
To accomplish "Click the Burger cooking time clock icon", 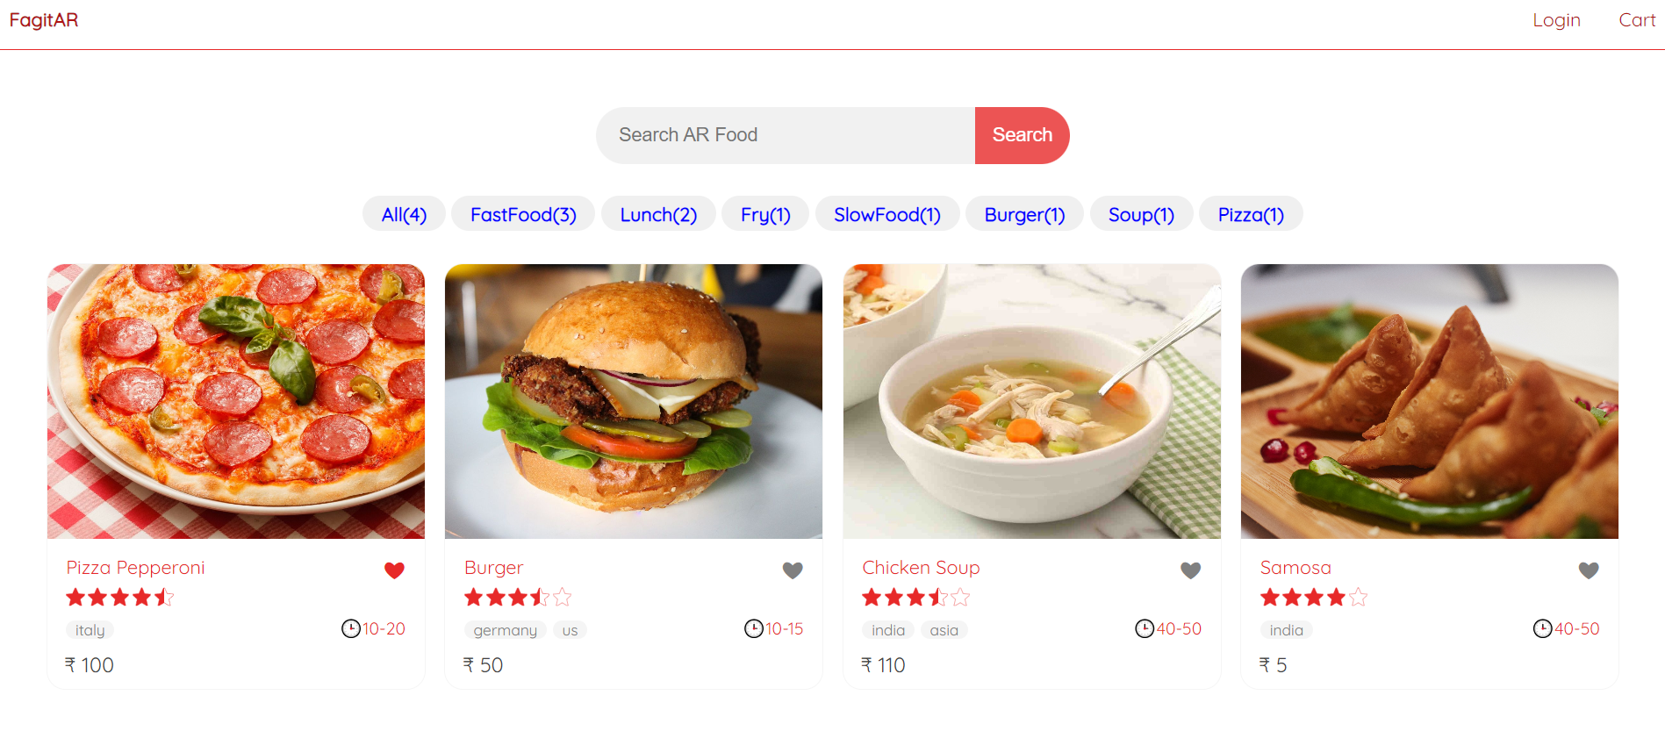I will tap(754, 628).
